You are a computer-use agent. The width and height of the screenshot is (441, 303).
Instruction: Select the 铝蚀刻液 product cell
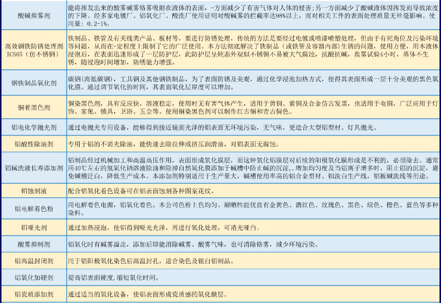33,191
